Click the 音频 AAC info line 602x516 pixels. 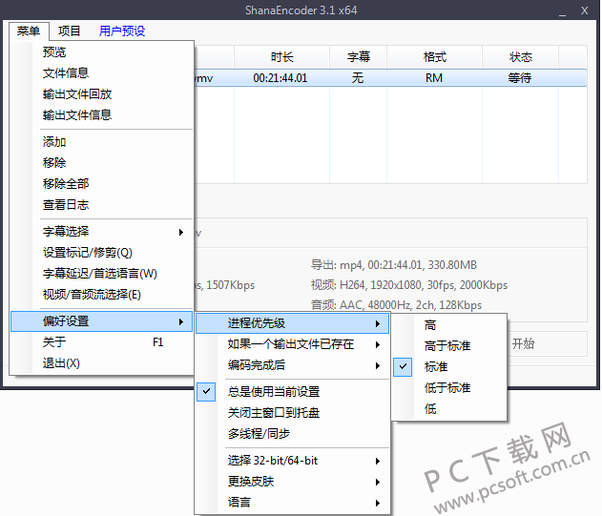pos(396,305)
